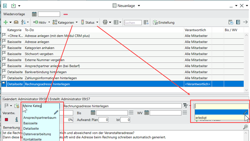The image size is (250, 141).
Task: Choose 'erledigt' in the status list
Action: point(201,118)
